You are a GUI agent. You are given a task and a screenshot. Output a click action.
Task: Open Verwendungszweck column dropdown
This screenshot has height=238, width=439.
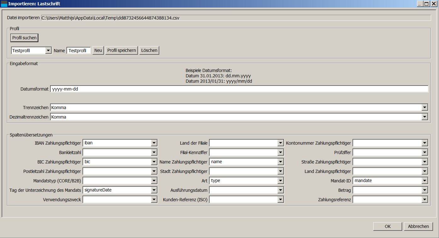click(120, 200)
